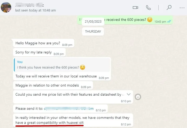
Task: Click the 'last seen today' contact header
Action: point(35,10)
